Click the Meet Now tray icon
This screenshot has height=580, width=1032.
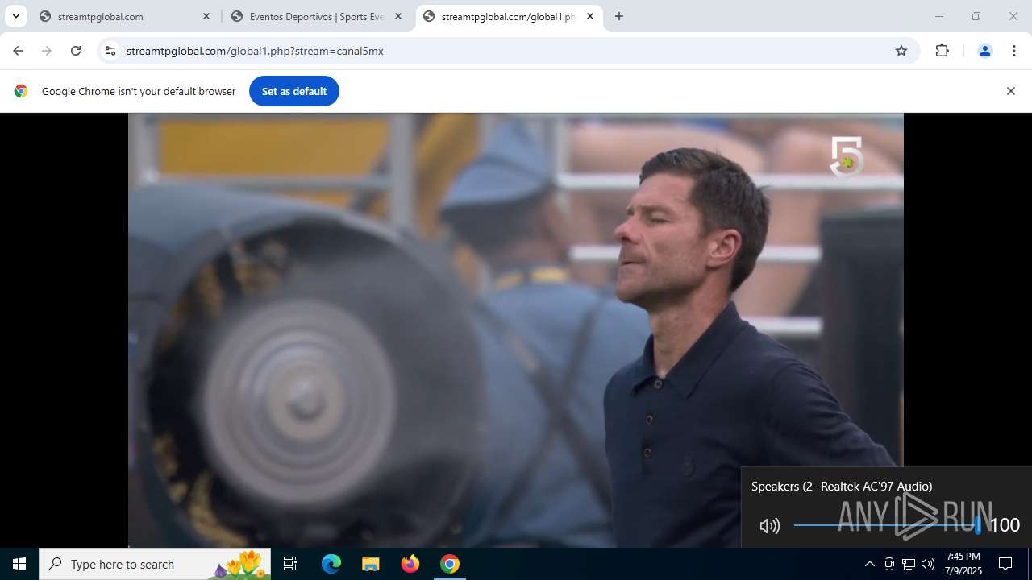(x=889, y=564)
